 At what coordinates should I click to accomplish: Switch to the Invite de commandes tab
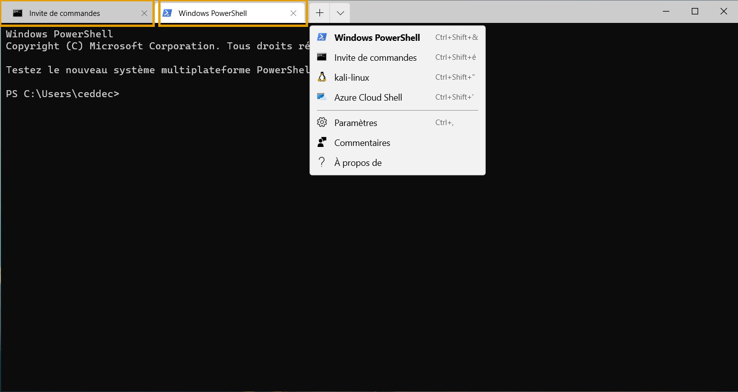coord(65,13)
